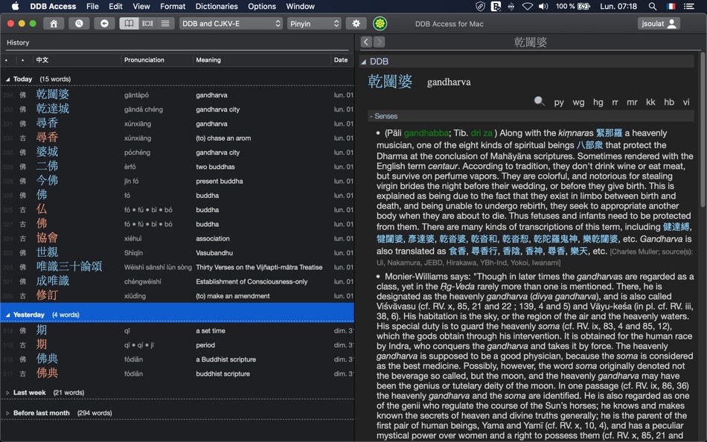The image size is (707, 442).
Task: Select the wg romanization link
Action: pyautogui.click(x=578, y=103)
